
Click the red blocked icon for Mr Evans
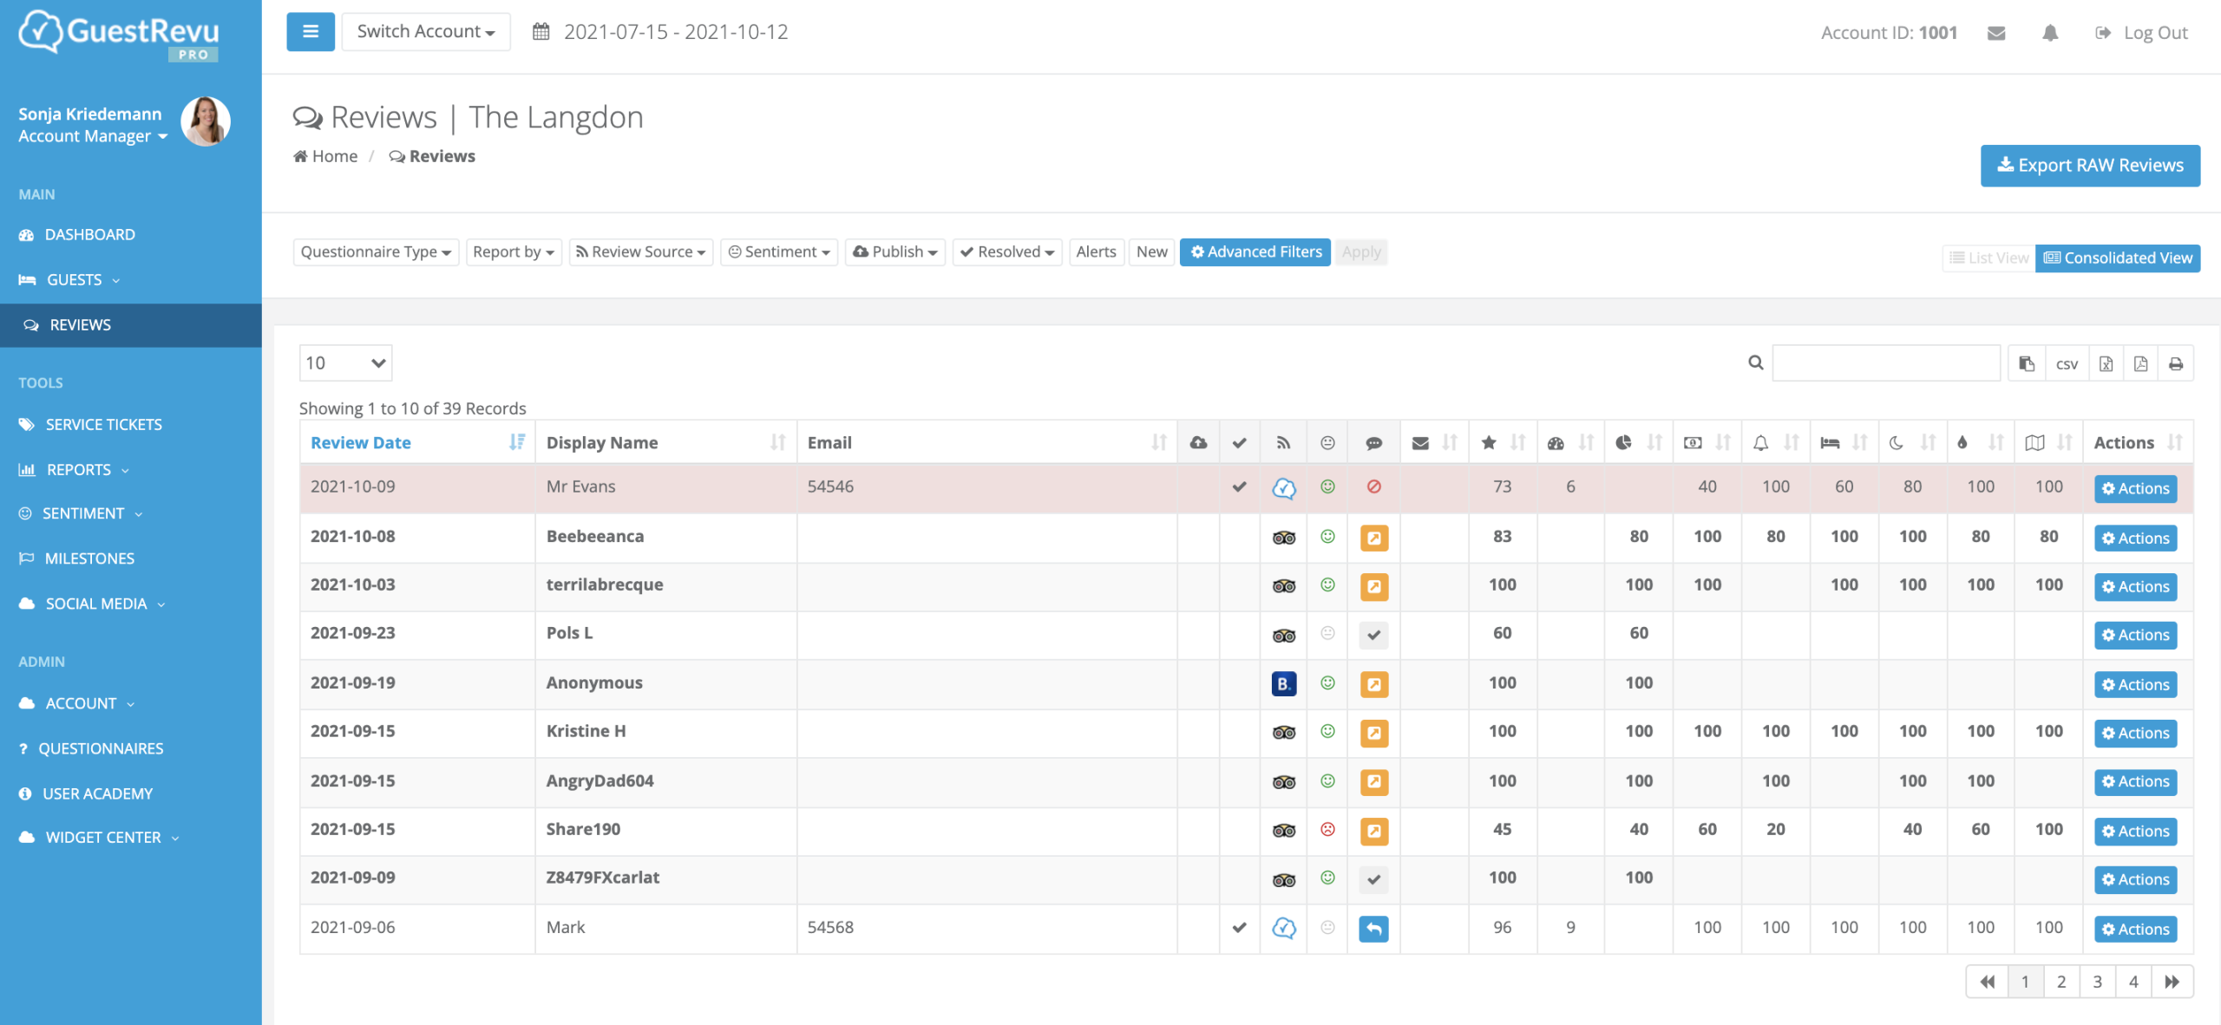(x=1373, y=486)
